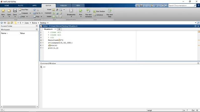Click the line 4 breakpoint dash
Image resolution: width=200 pixels, height=112 pixels.
[43, 40]
